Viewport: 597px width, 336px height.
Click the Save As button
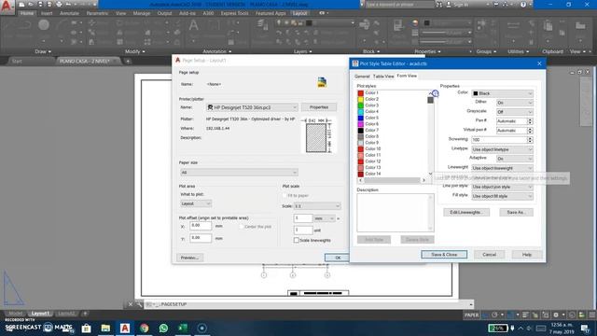(516, 212)
